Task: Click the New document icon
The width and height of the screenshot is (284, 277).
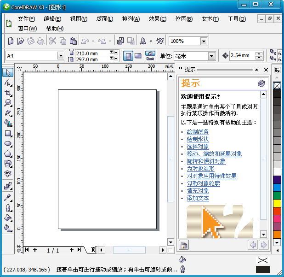Action: point(11,41)
